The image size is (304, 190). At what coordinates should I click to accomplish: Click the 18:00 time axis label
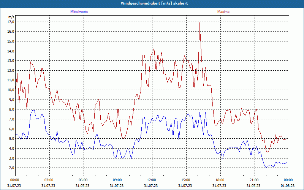pyautogui.click(x=219, y=180)
